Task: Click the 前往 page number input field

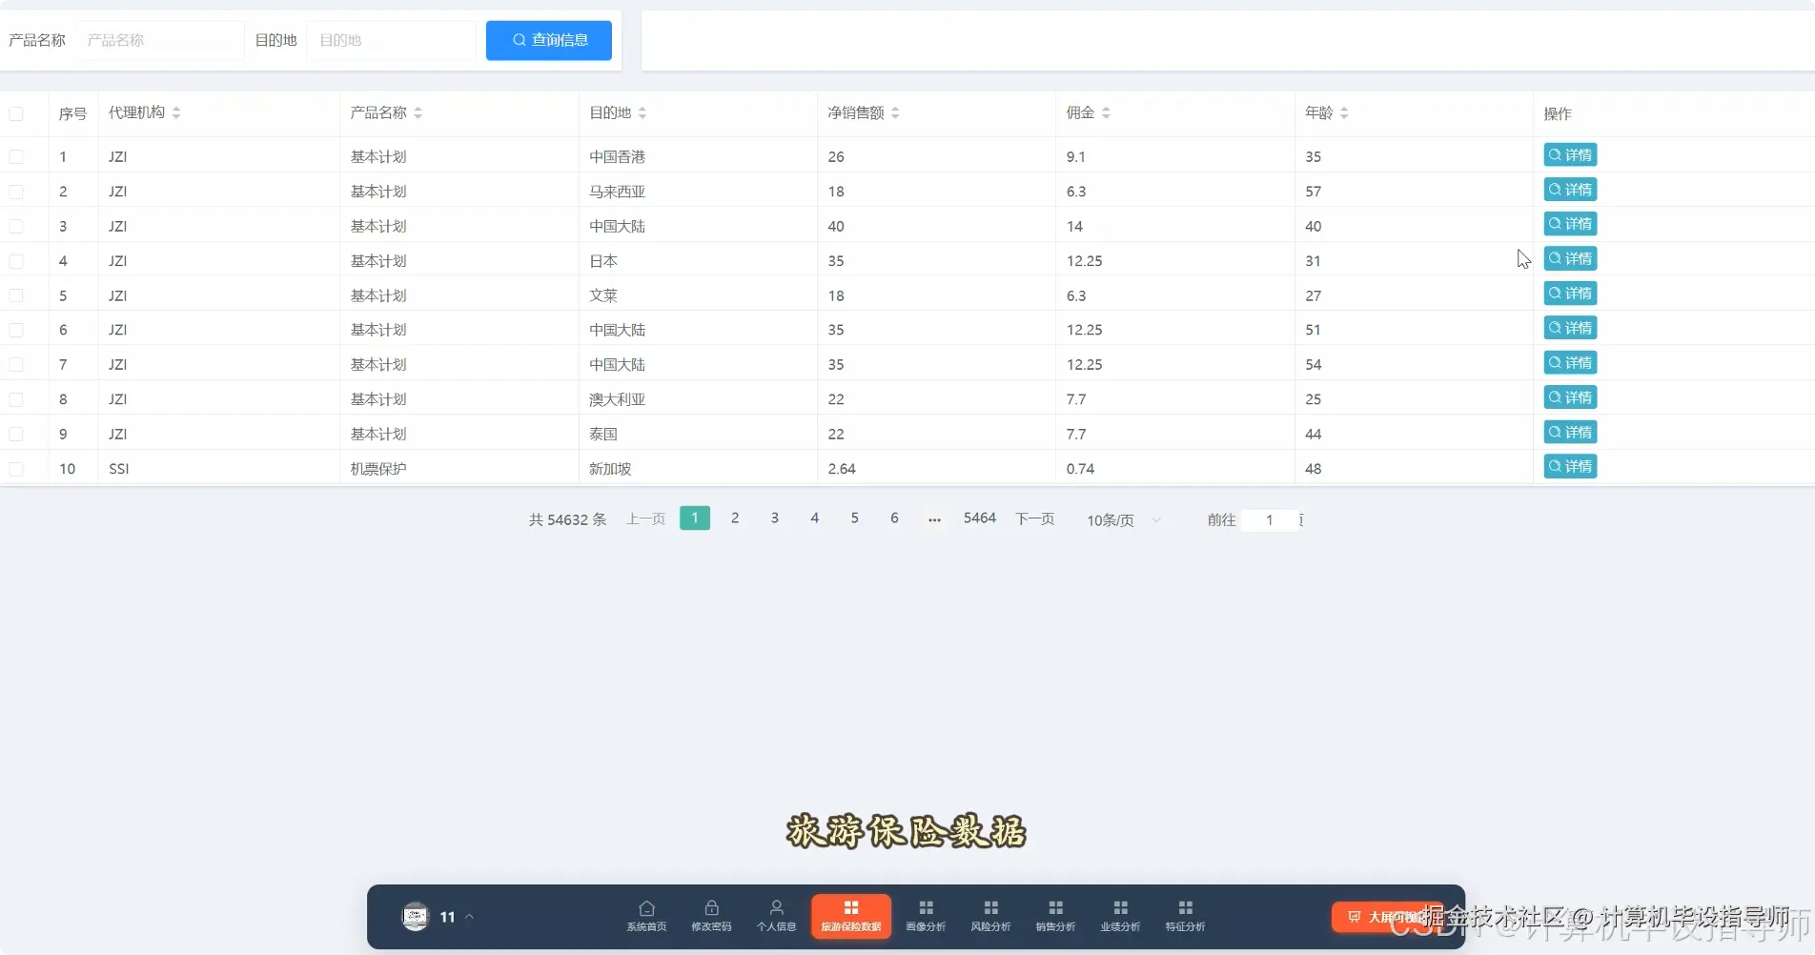Action: (x=1269, y=520)
